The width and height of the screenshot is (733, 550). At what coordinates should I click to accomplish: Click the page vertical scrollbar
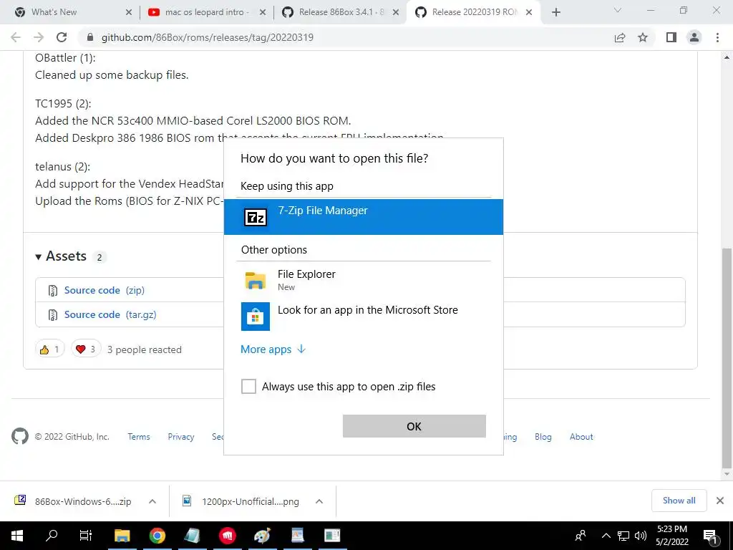(727, 359)
